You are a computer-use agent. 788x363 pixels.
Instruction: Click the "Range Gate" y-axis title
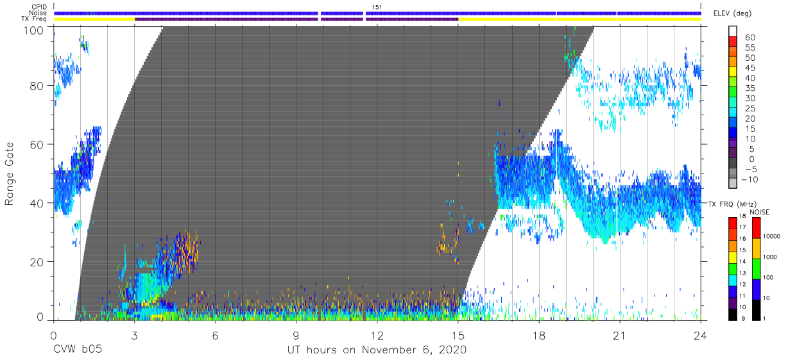click(x=10, y=173)
